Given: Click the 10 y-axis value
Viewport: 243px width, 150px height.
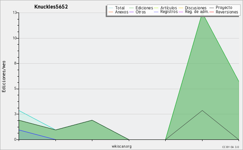Looking at the screenshot, I should click(x=15, y=38).
